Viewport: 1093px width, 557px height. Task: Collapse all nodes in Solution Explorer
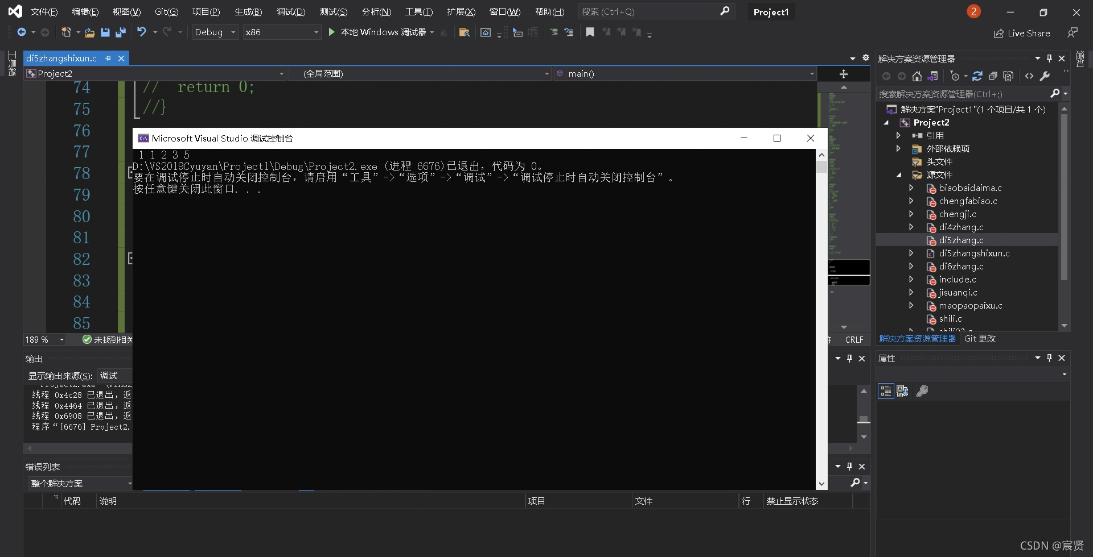point(993,76)
